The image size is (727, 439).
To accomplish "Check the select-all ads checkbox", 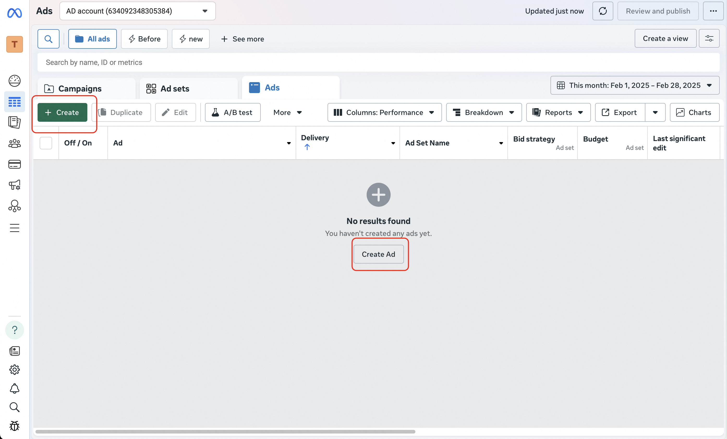I will tap(46, 143).
